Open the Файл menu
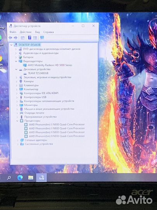 (x=13, y=32)
